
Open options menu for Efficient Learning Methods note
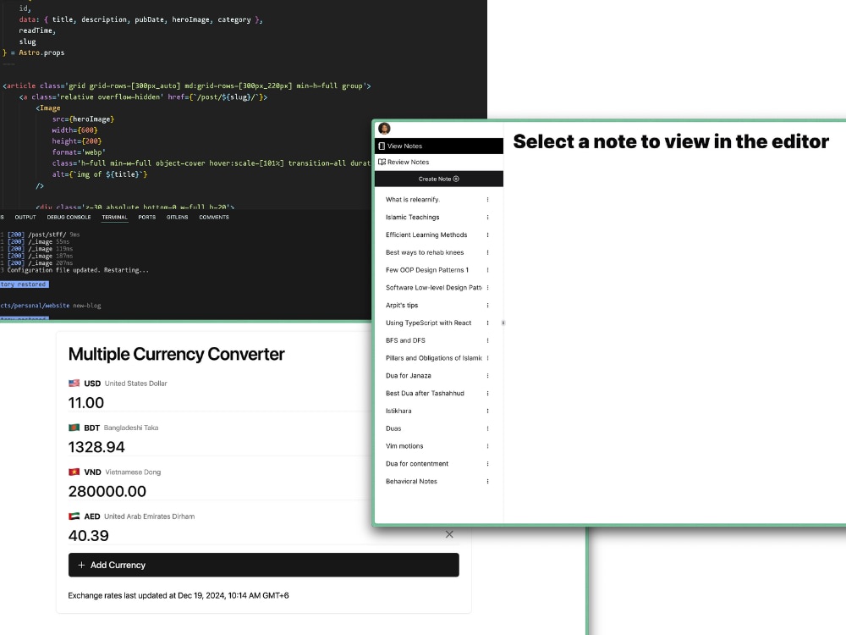(x=488, y=235)
